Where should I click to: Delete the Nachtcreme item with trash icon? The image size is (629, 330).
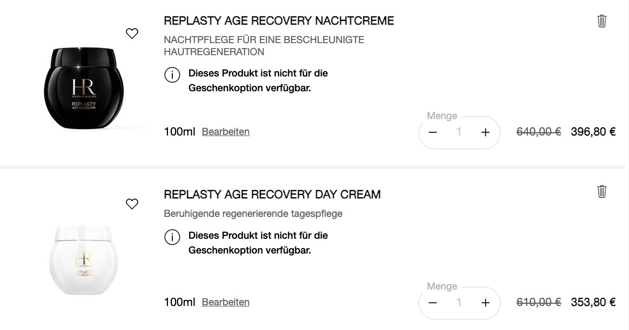click(602, 21)
